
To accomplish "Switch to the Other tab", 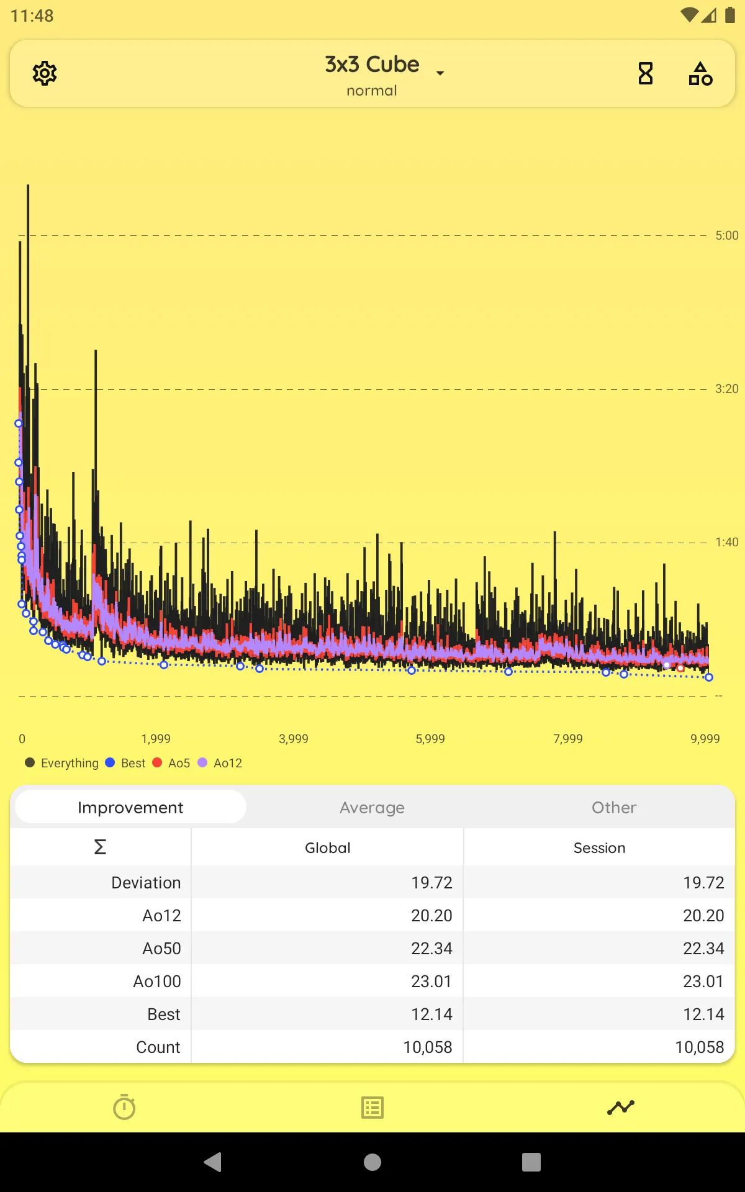I will click(614, 807).
